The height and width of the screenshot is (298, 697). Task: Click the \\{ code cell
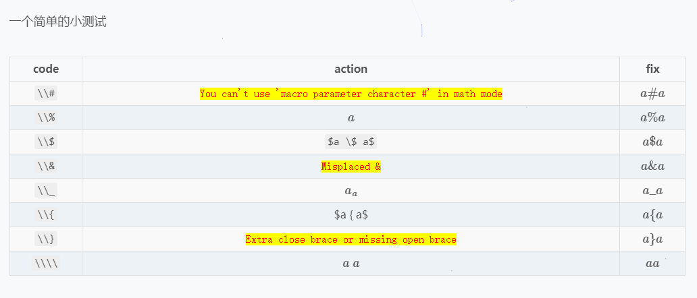click(x=46, y=215)
